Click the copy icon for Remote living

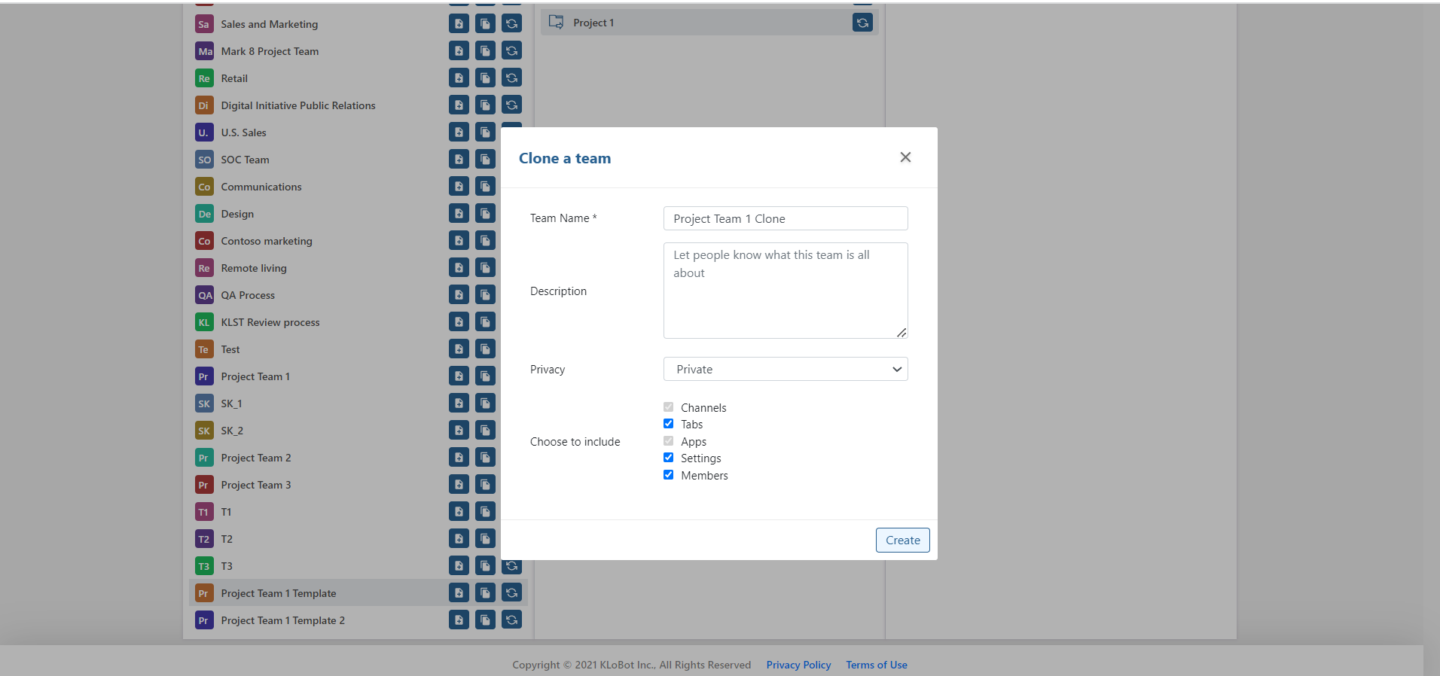pos(485,268)
